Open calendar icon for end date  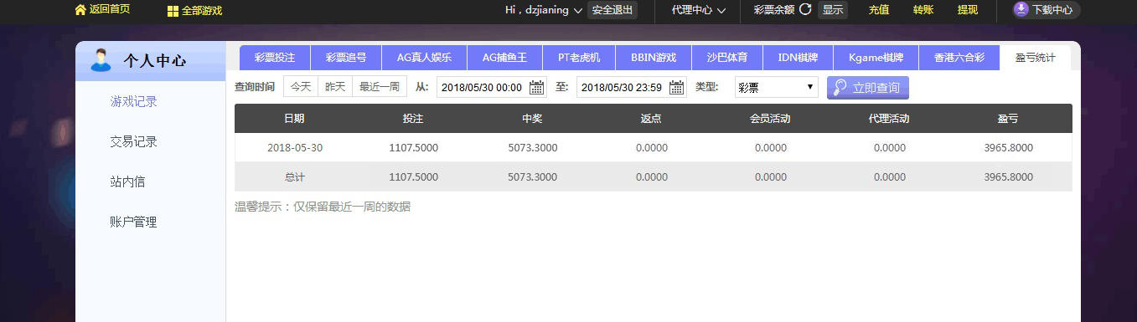pos(676,87)
